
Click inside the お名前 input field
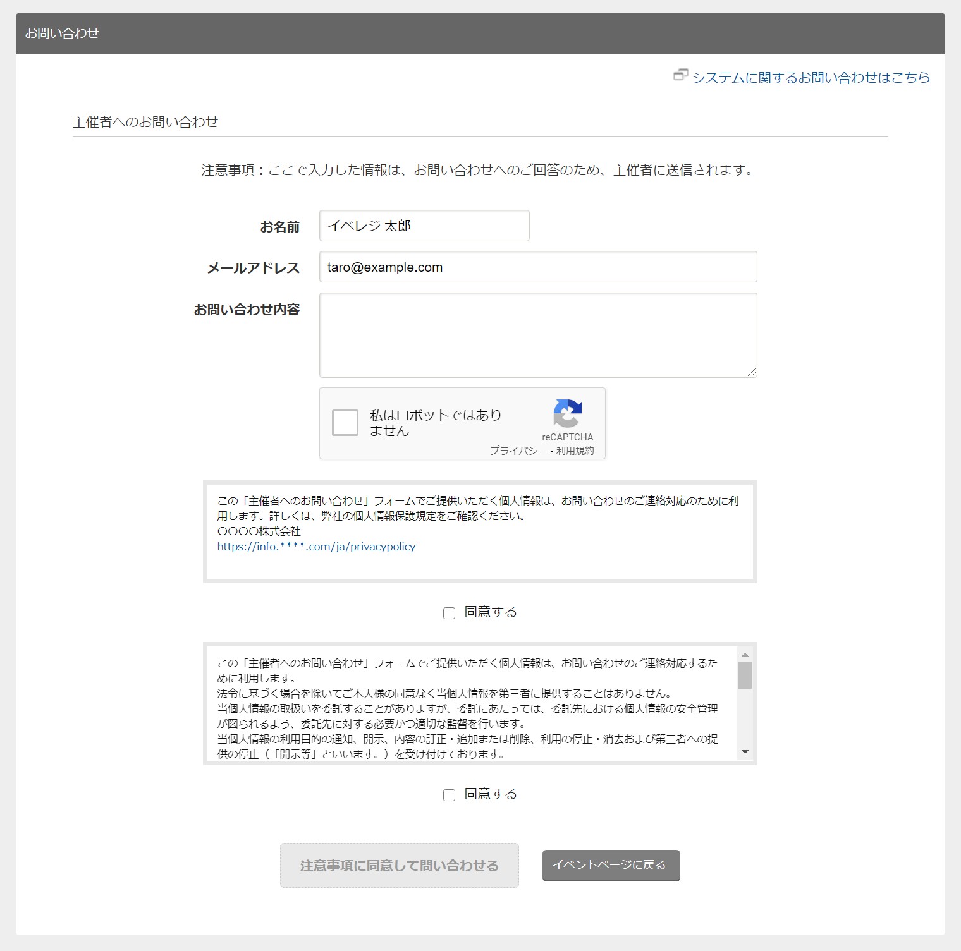pos(424,226)
